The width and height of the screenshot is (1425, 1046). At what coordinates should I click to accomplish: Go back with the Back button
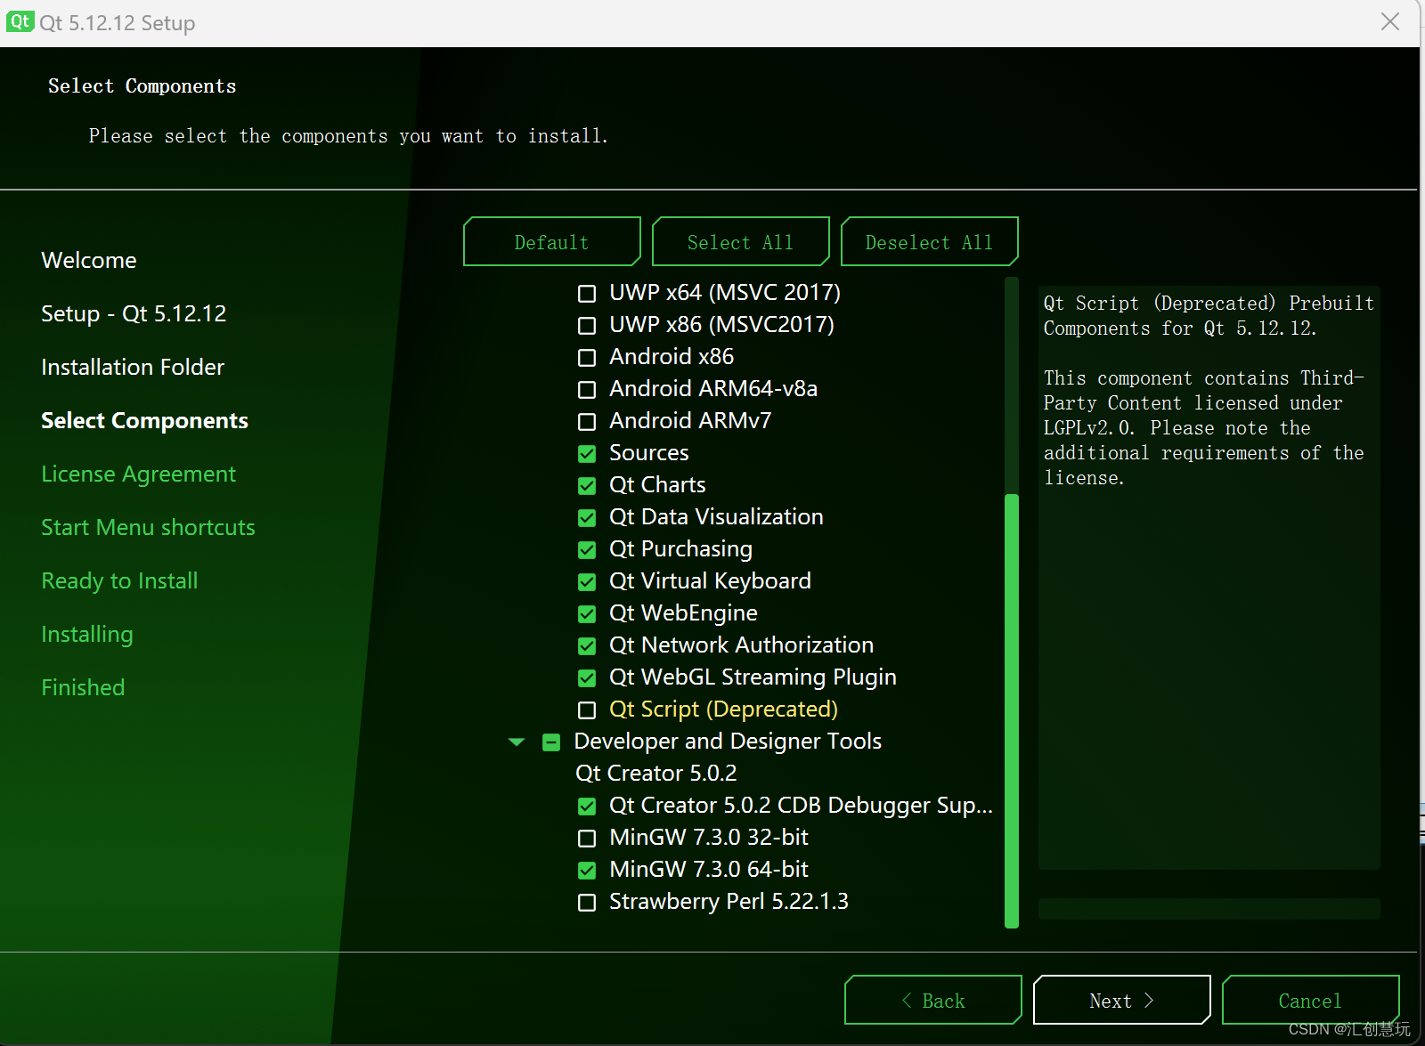tap(933, 1000)
